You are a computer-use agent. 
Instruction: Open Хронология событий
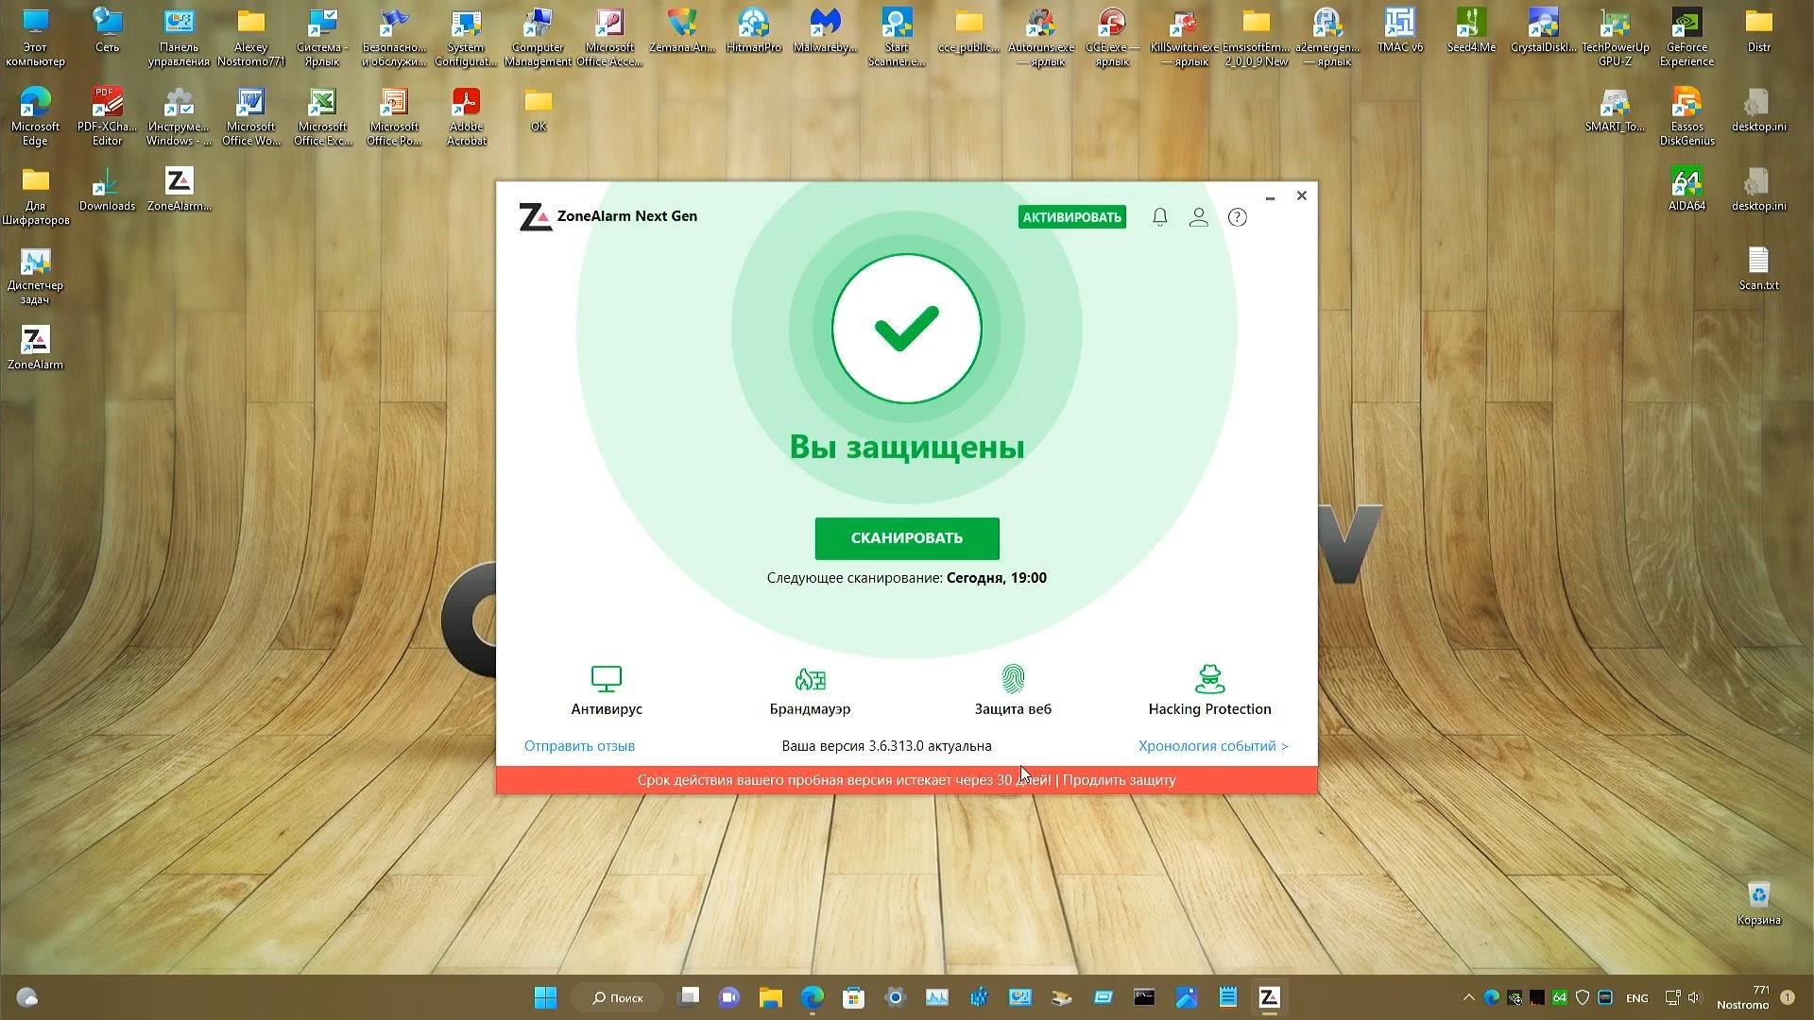pos(1212,745)
